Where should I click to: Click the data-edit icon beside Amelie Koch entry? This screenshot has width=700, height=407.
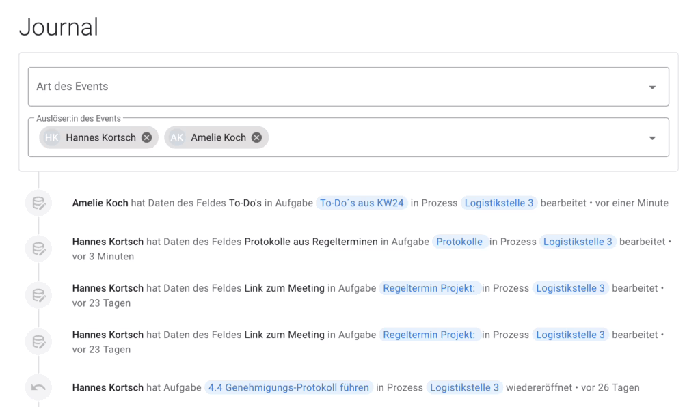tap(39, 203)
